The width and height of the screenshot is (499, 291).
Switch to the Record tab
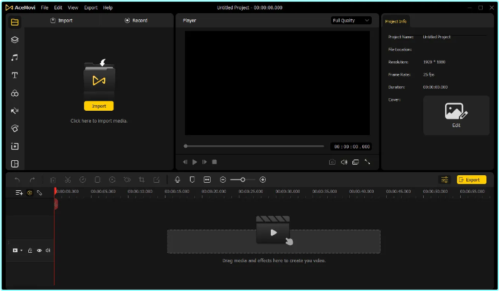(136, 20)
